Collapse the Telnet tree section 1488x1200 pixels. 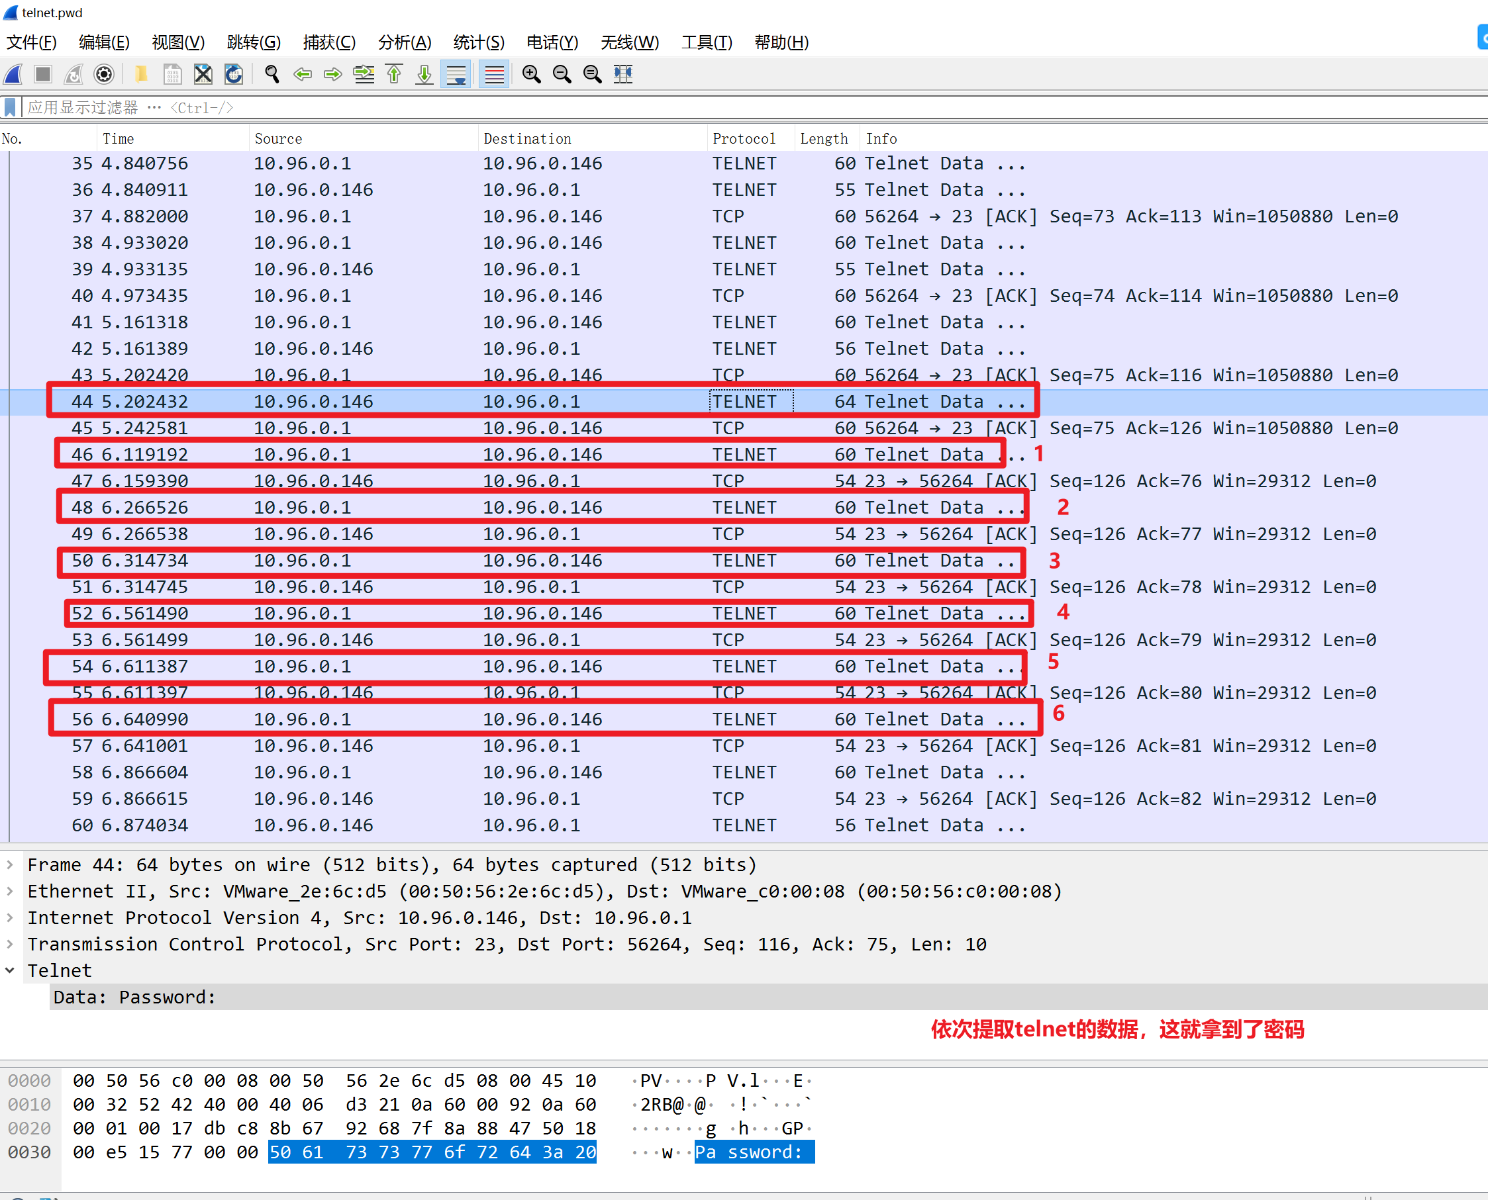click(10, 970)
